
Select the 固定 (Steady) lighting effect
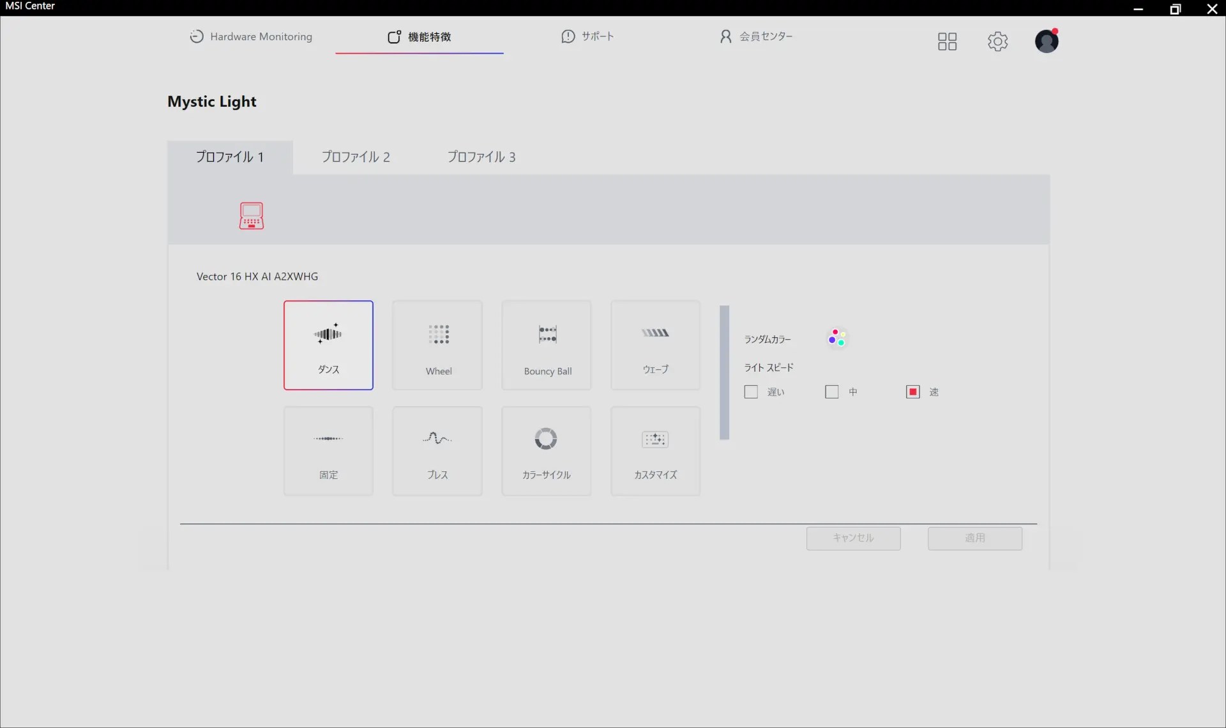tap(328, 451)
